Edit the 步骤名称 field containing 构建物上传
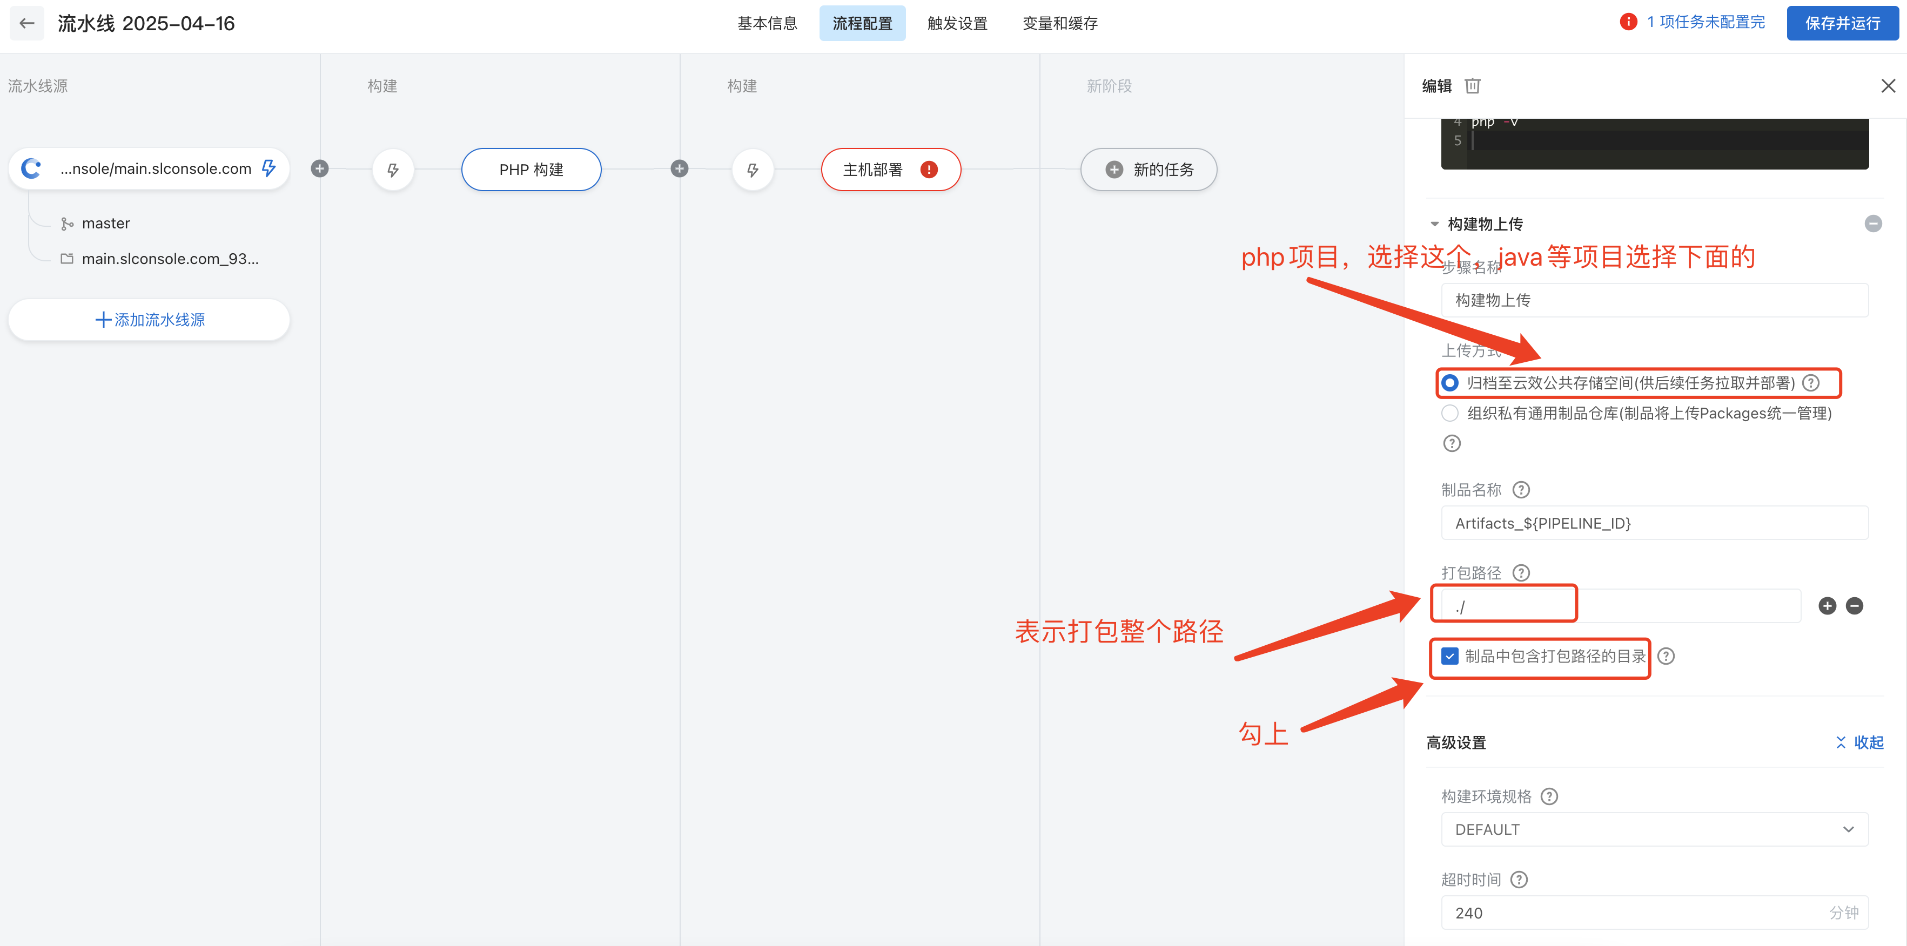The width and height of the screenshot is (1907, 946). point(1654,300)
